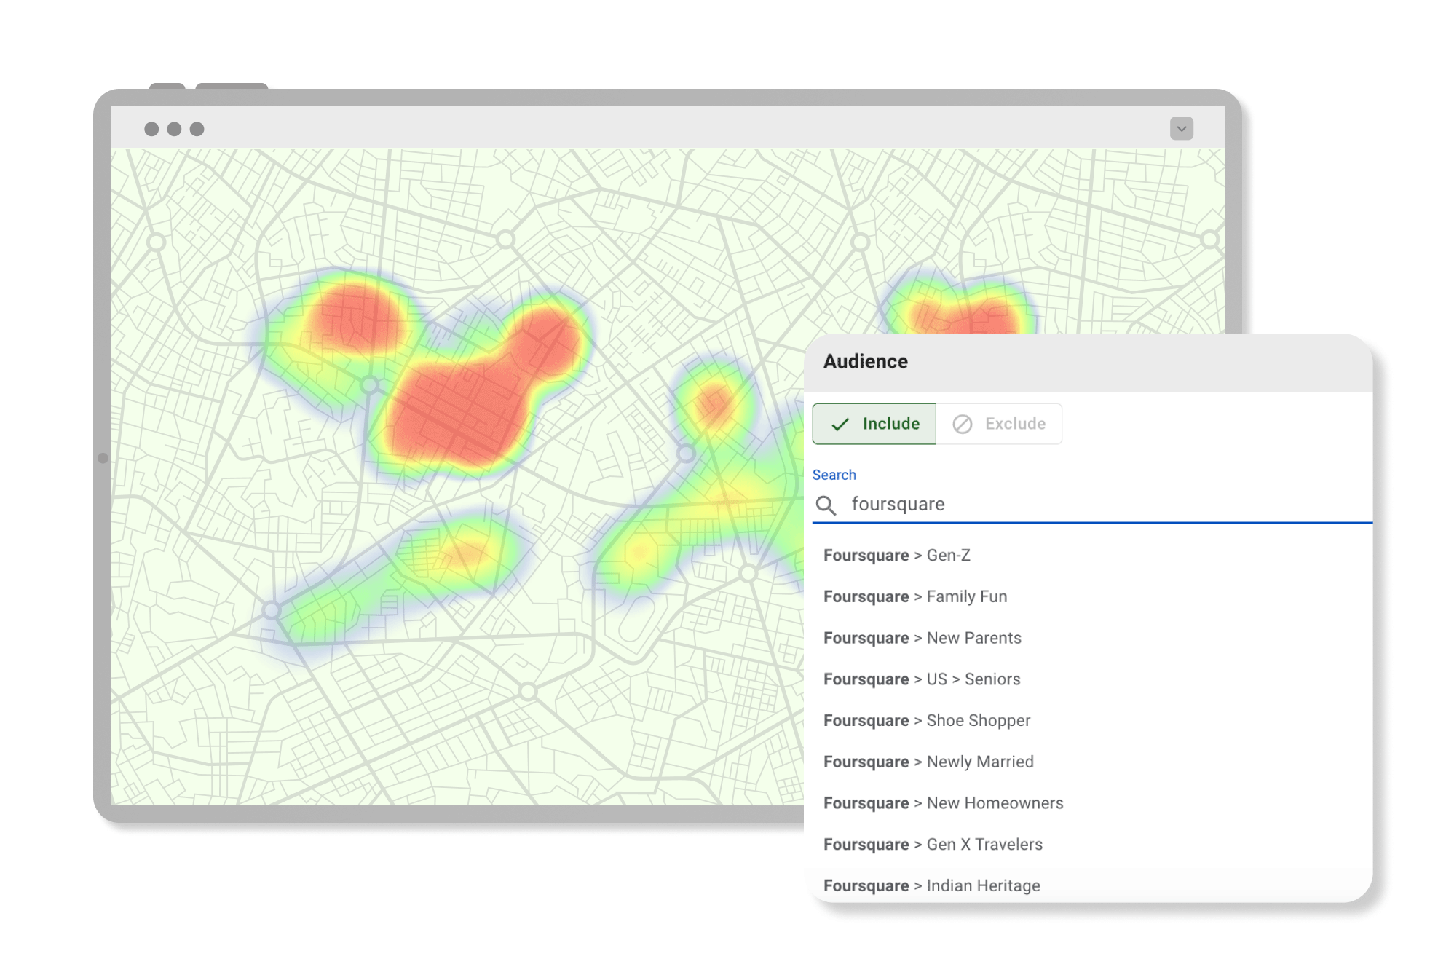
Task: Click the search magnifier icon
Action: point(826,505)
